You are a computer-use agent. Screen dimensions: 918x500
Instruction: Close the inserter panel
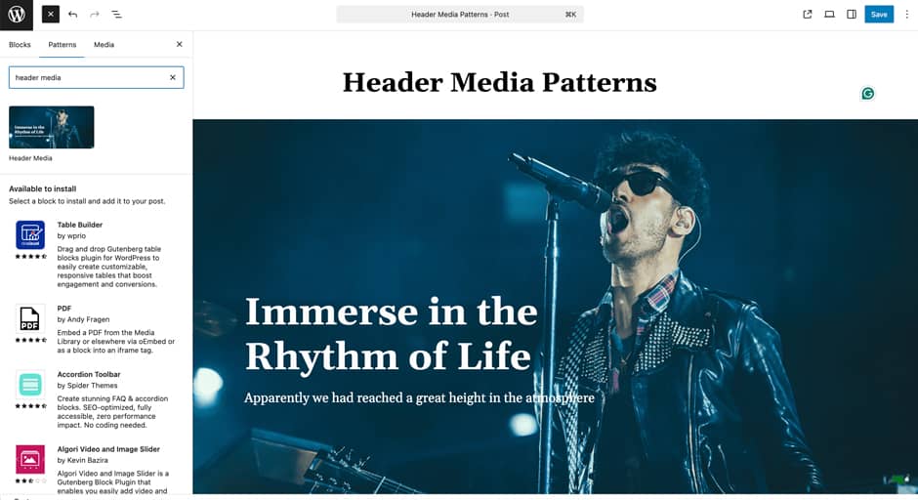click(179, 45)
